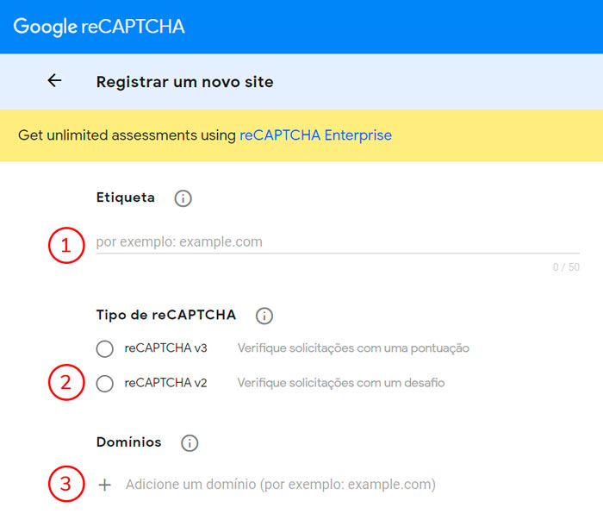This screenshot has height=520, width=603.
Task: Click the 'Domínios' section label
Action: [x=129, y=442]
